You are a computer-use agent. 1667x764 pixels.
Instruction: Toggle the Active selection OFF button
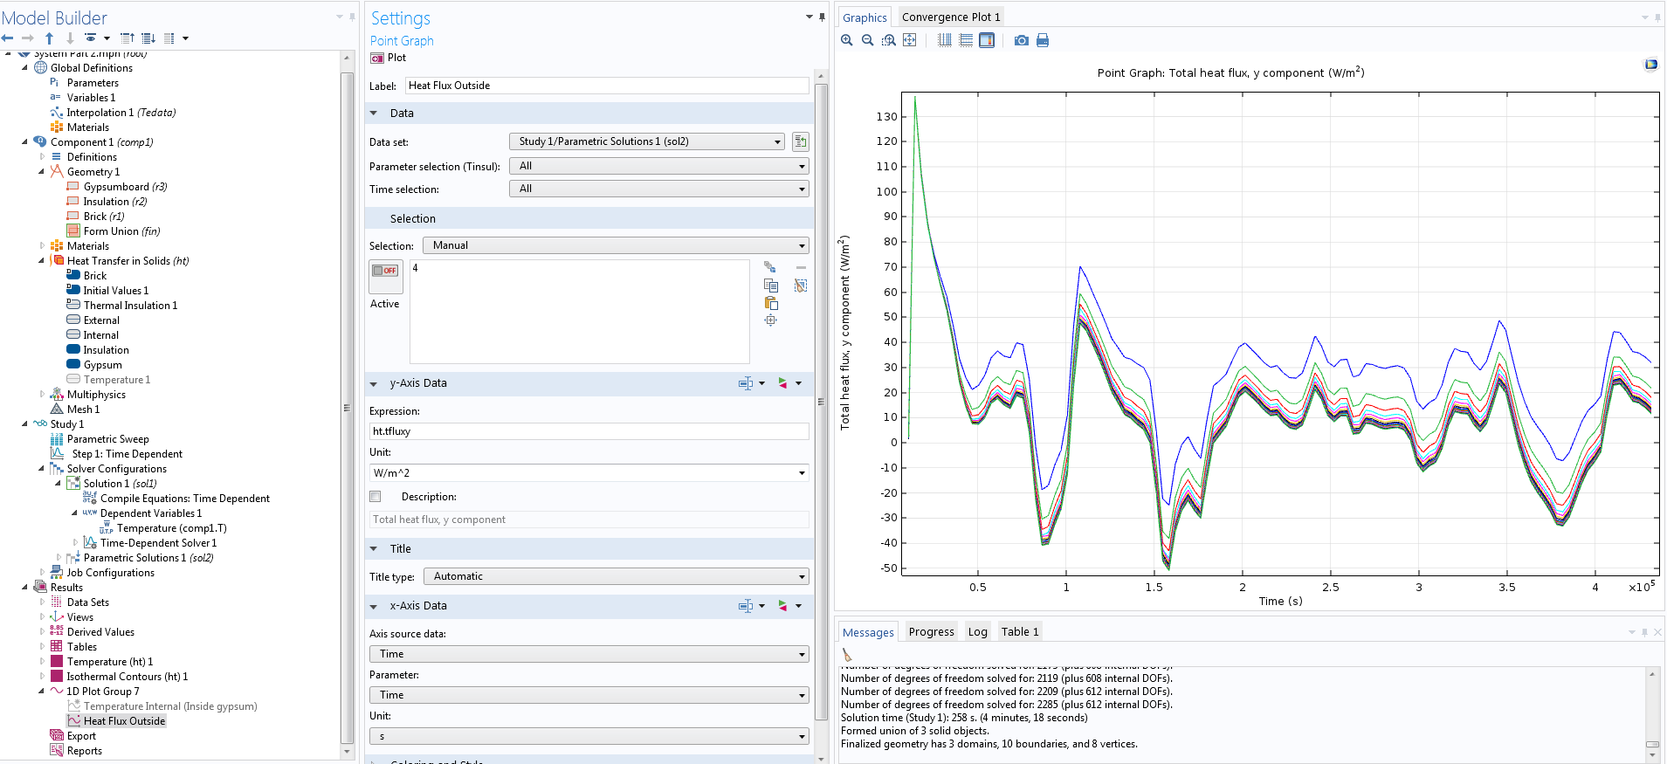click(385, 271)
